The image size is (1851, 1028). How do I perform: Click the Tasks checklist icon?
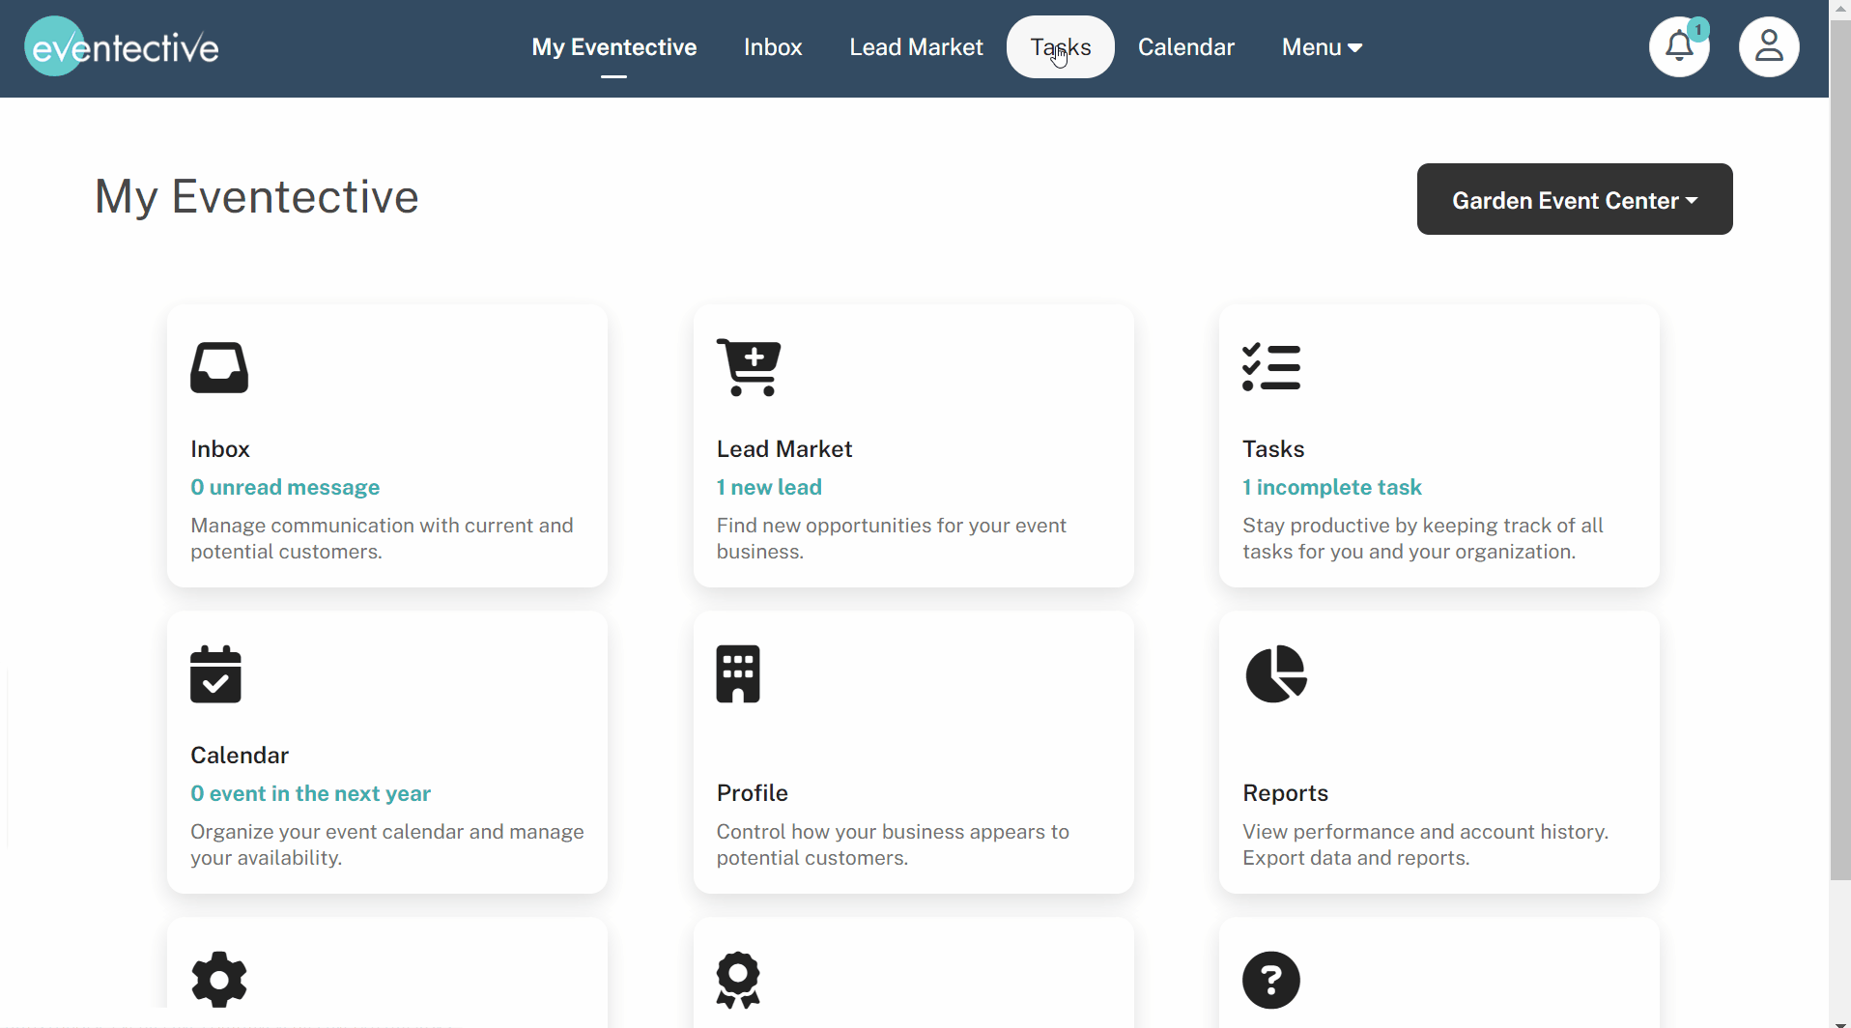tap(1271, 368)
